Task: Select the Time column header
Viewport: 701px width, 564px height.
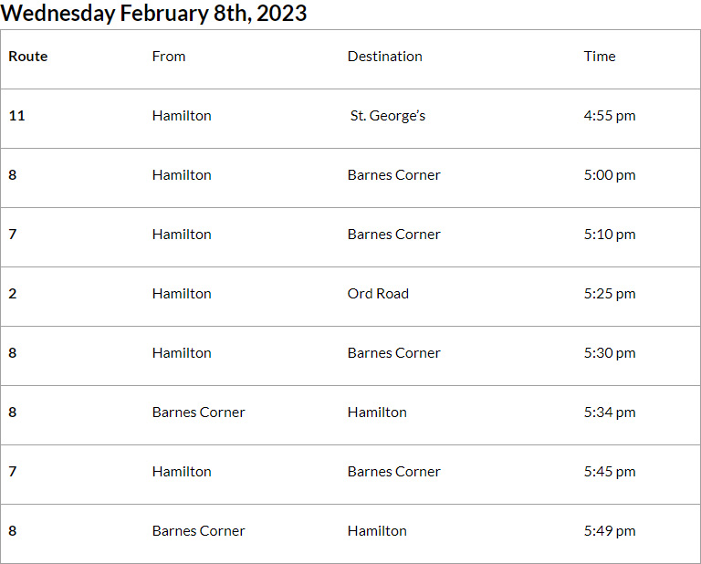Action: (600, 57)
